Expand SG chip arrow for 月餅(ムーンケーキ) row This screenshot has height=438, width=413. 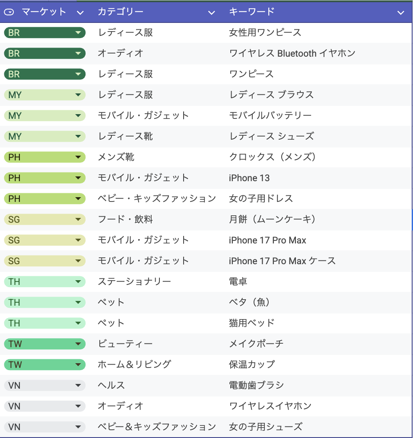click(78, 220)
